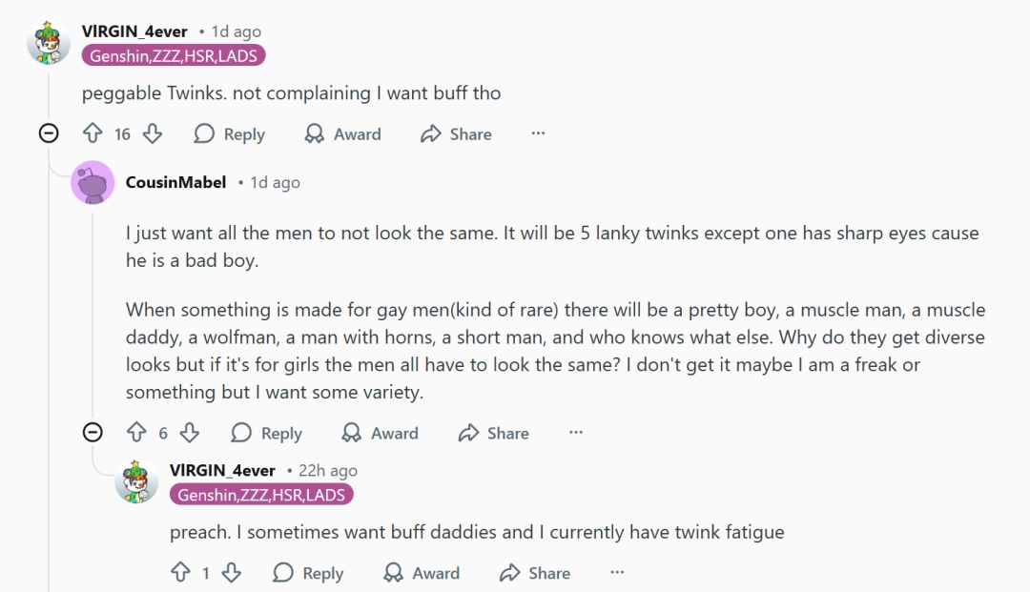
Task: Upvote CousinMabel's comment
Action: pos(136,433)
